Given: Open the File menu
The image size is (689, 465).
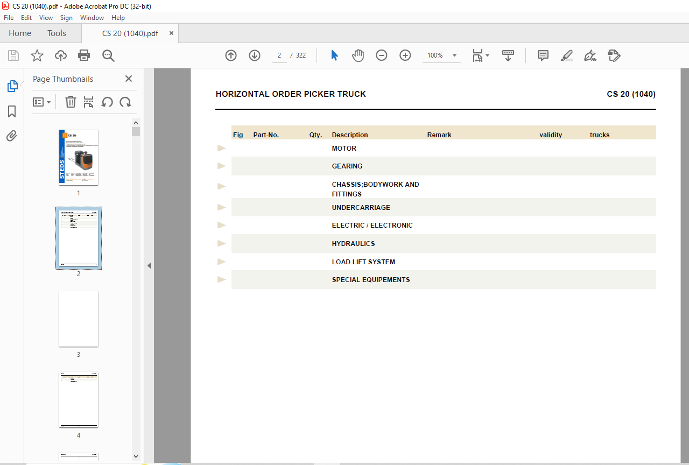Looking at the screenshot, I should pos(9,18).
